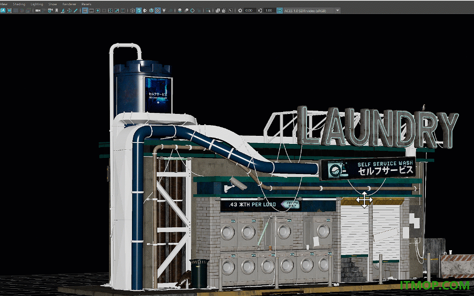Click the X-Ray Active Components icon

pyautogui.click(x=224, y=11)
